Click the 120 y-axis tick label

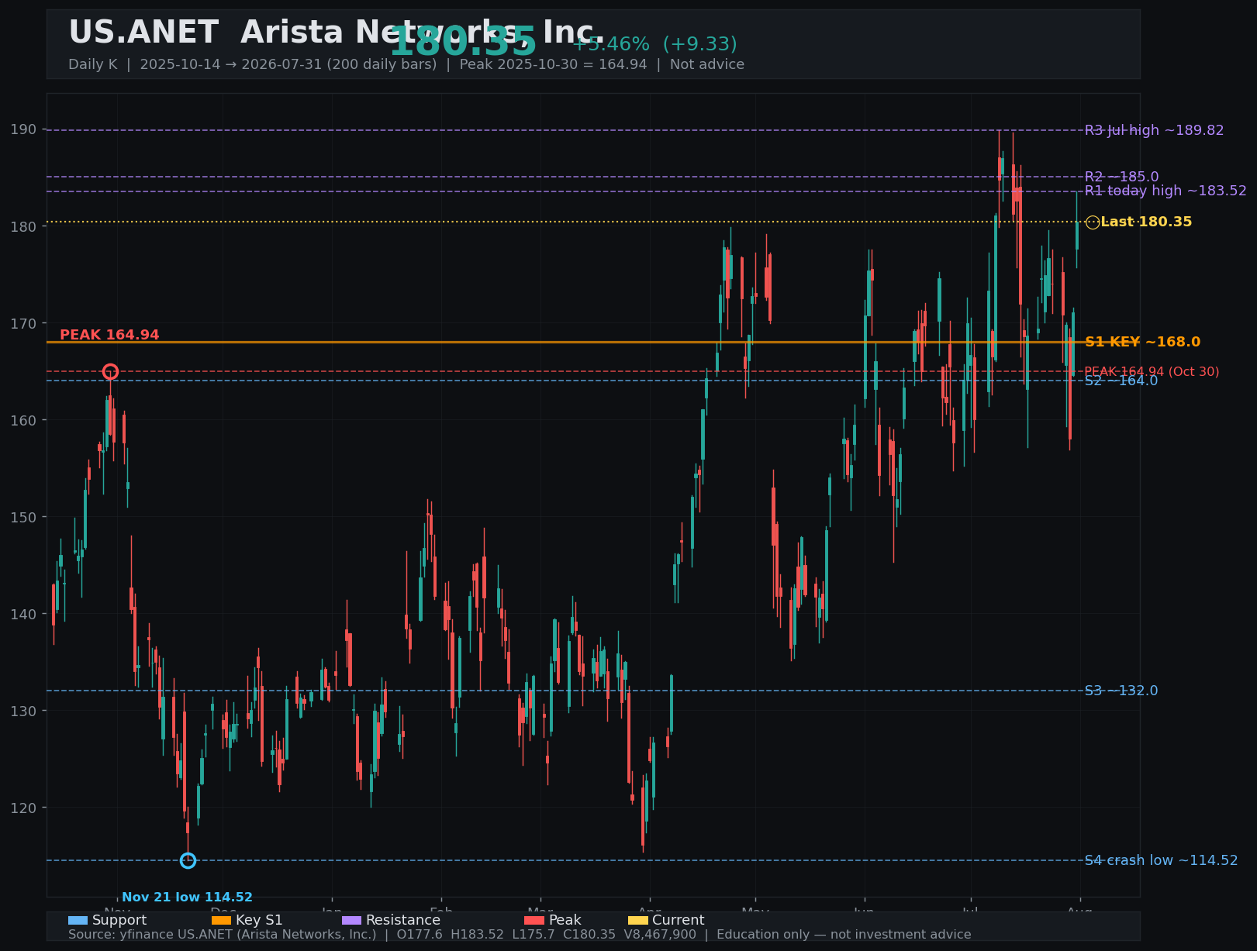pyautogui.click(x=23, y=808)
